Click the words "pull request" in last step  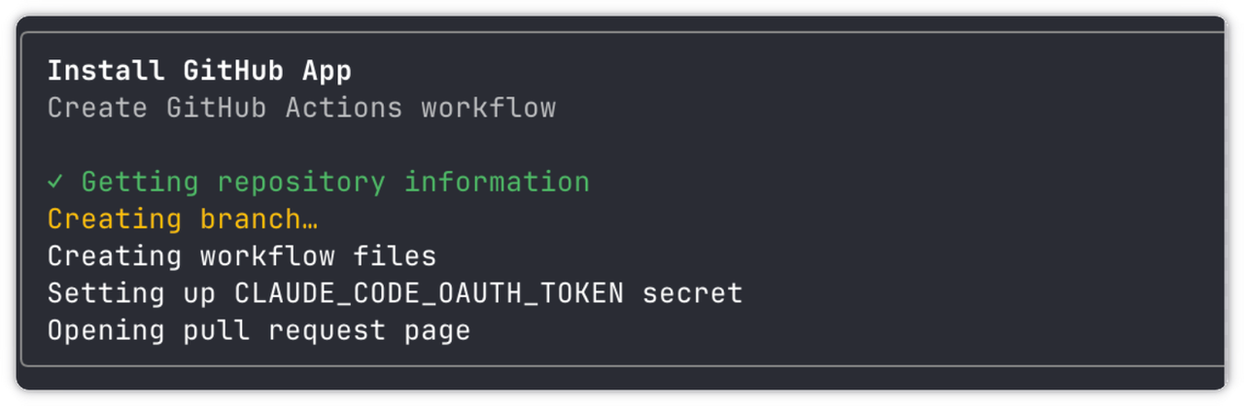click(x=284, y=330)
